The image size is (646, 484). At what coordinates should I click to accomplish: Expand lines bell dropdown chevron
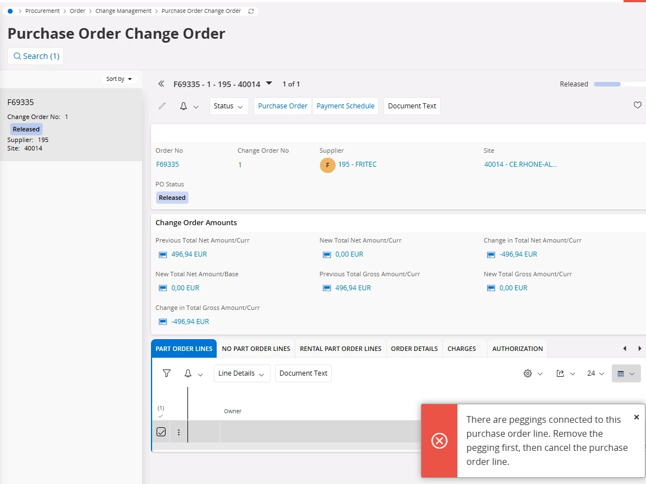[x=200, y=375]
